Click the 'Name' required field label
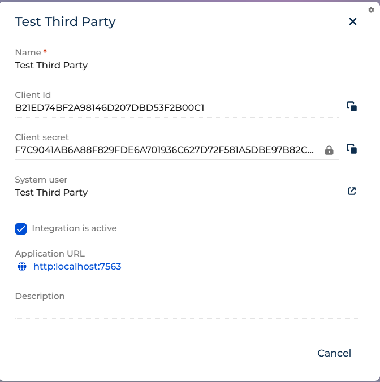This screenshot has width=380, height=382. [x=28, y=53]
